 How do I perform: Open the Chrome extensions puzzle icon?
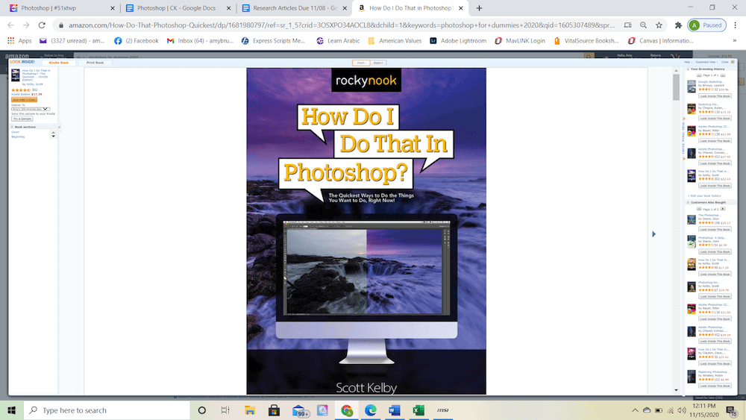pos(678,25)
